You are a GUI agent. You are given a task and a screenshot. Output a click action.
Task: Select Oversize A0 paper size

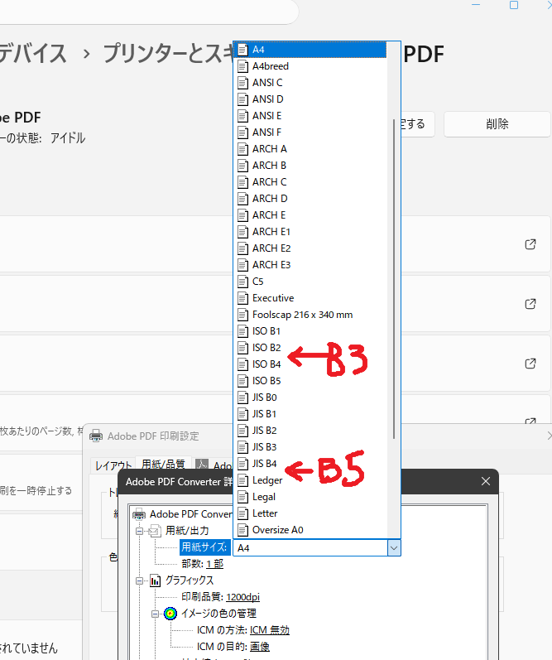click(x=310, y=530)
